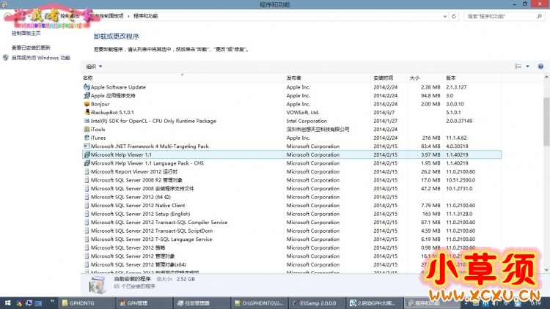Open the 组织 (Organize) dropdown menu
The width and height of the screenshot is (550, 309).
(93, 66)
